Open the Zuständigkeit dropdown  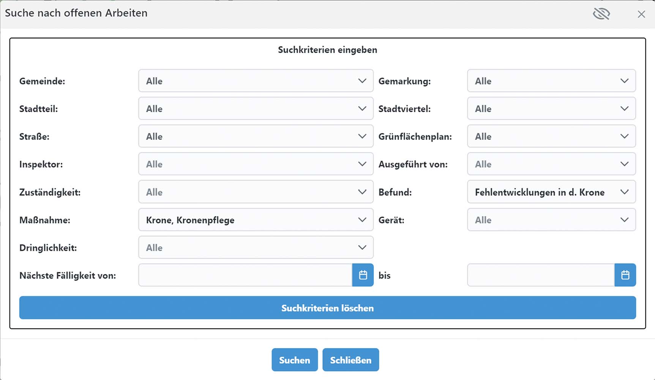pyautogui.click(x=256, y=192)
